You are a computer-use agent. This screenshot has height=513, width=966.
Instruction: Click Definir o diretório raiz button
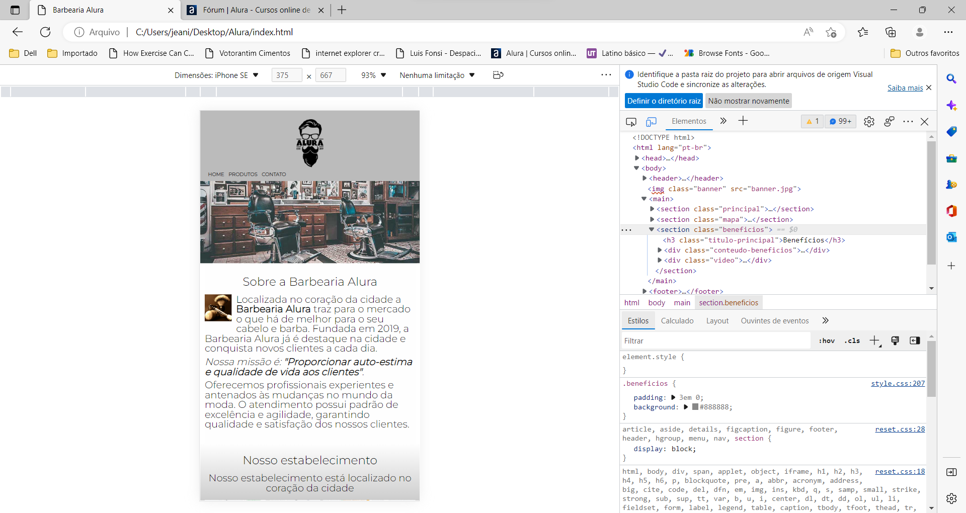click(664, 101)
